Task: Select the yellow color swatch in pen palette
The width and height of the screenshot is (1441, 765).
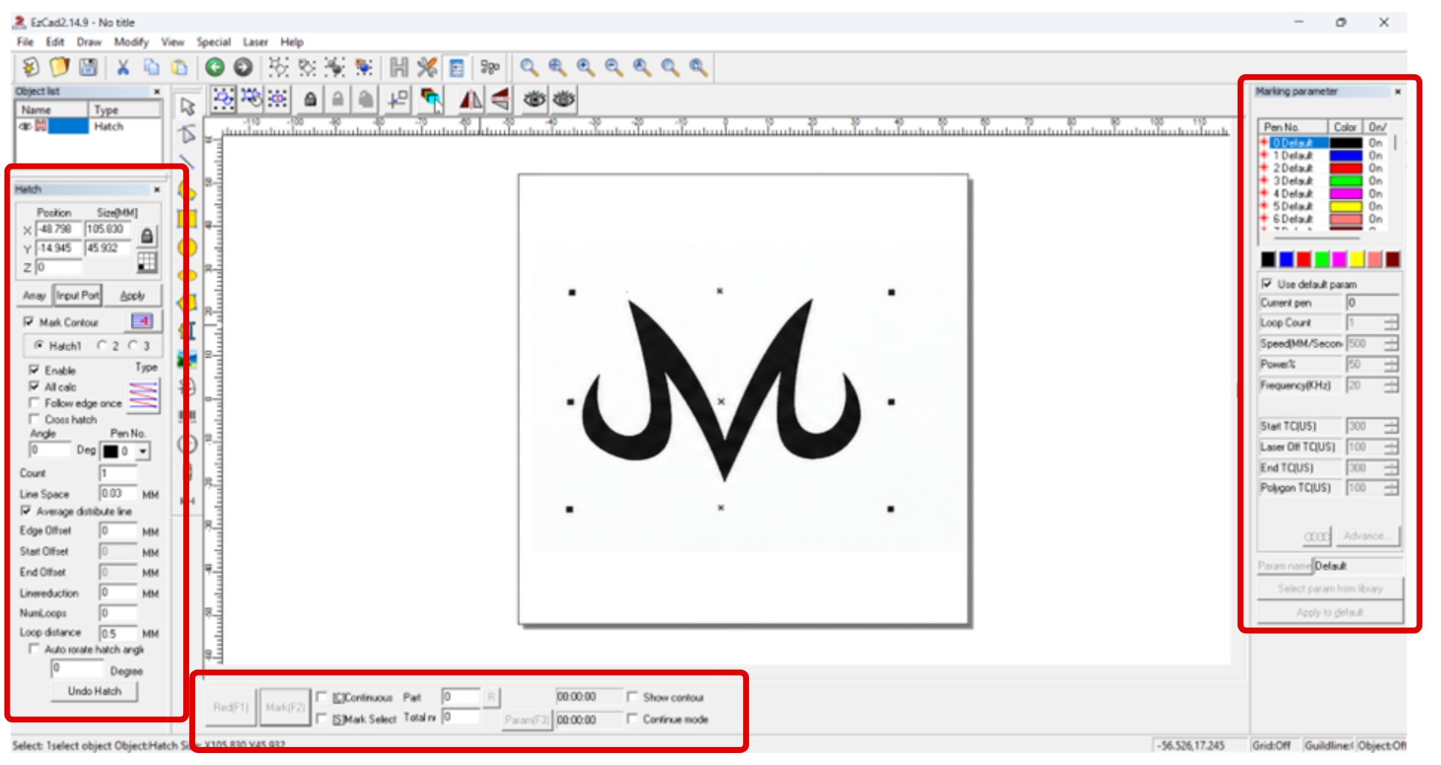Action: click(1357, 259)
